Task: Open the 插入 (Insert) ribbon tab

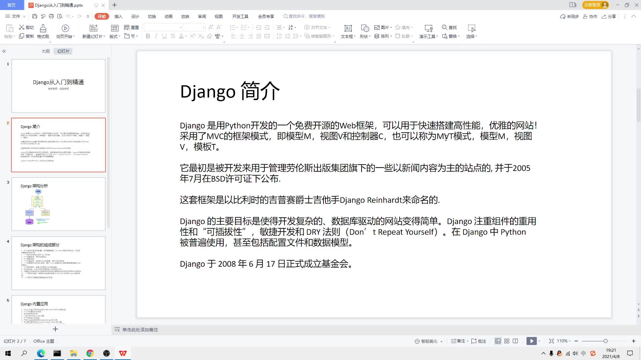Action: 118,16
